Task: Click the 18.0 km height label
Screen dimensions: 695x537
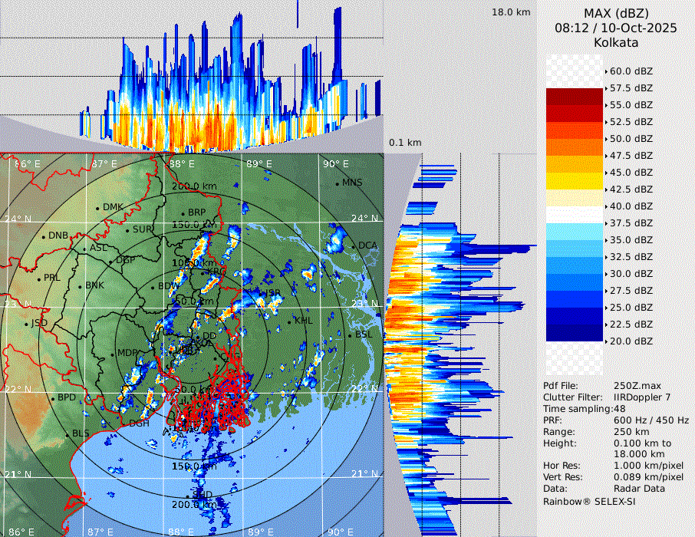Action: coord(511,12)
